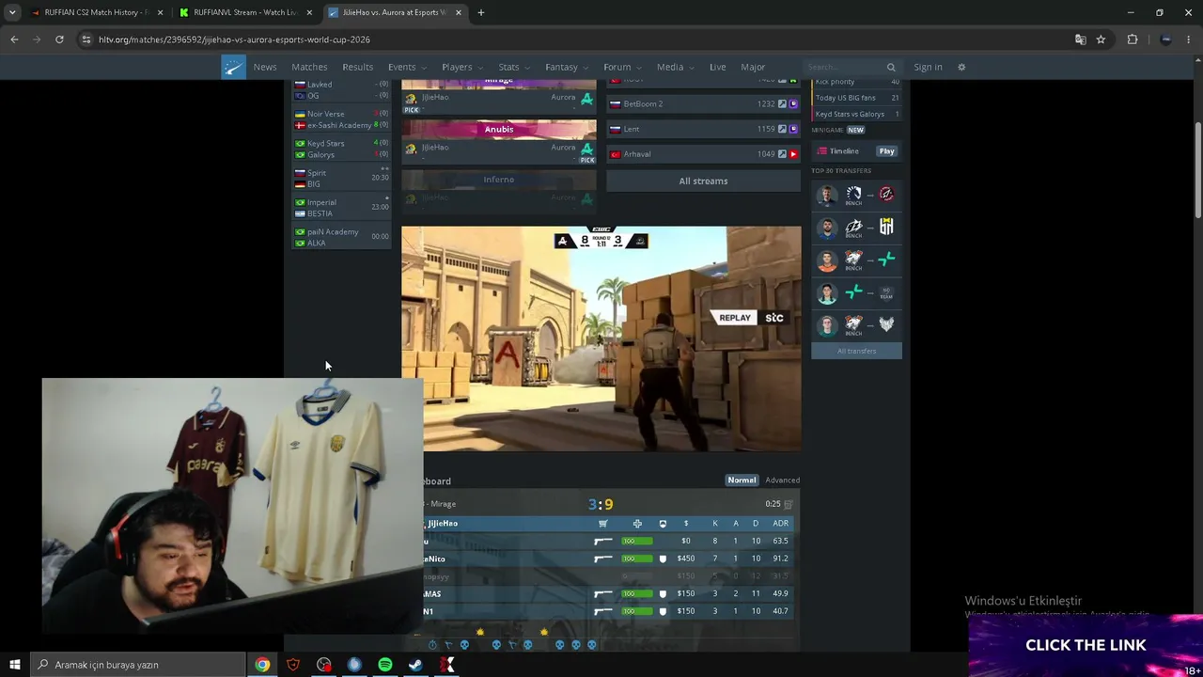The height and width of the screenshot is (677, 1203).
Task: Open the browser extensions menu
Action: pos(1132,39)
